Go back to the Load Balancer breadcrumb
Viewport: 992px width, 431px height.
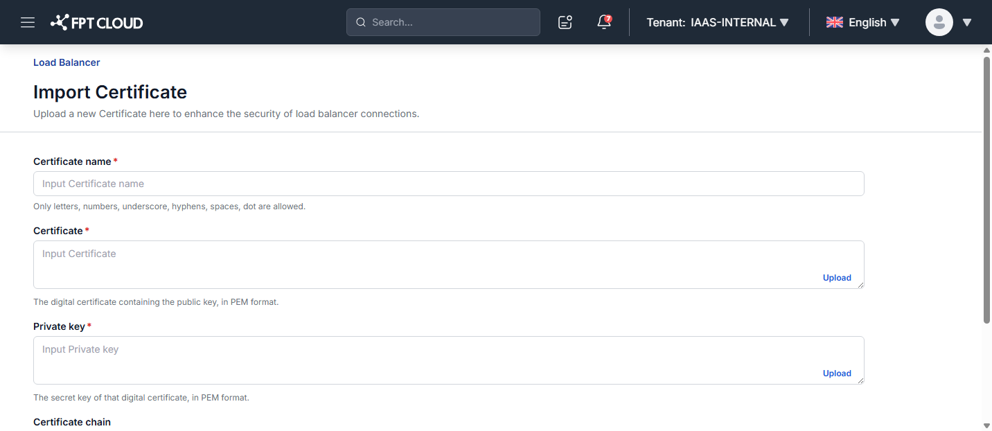coord(67,62)
